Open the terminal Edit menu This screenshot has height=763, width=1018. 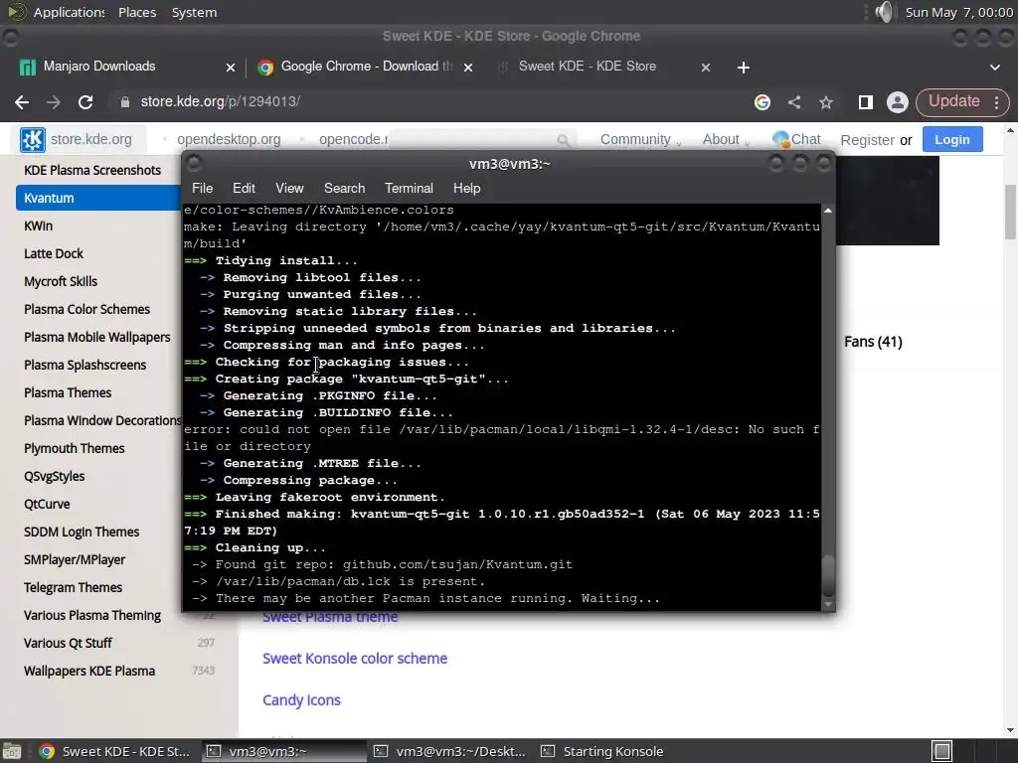[244, 188]
